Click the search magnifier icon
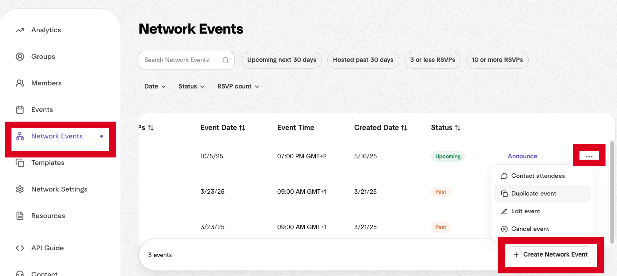This screenshot has height=276, width=617. (226, 60)
